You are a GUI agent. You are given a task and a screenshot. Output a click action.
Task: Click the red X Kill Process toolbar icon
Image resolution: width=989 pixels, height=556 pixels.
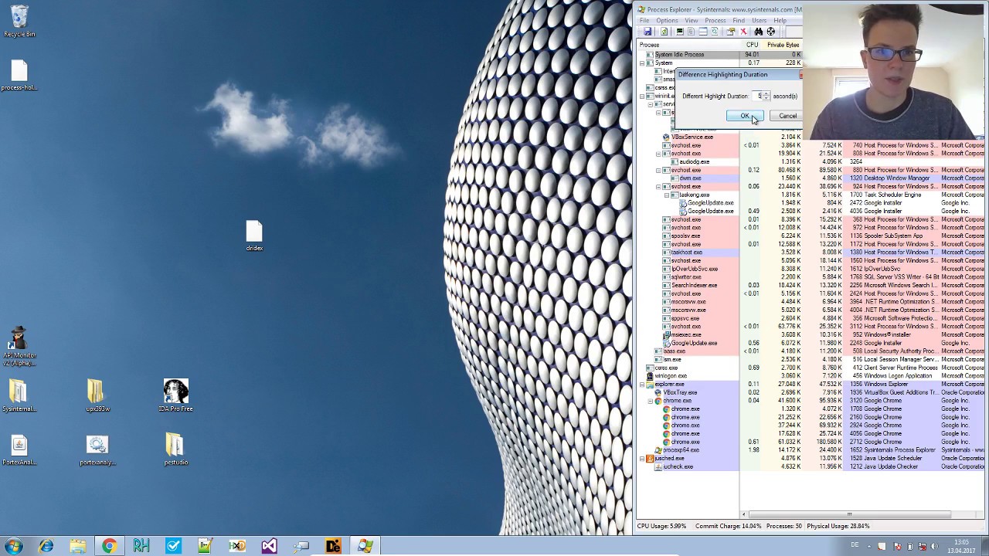pyautogui.click(x=743, y=32)
